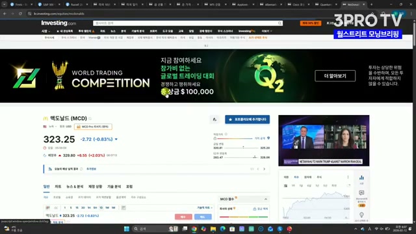Click the 52-week range slider bar

pos(242,157)
